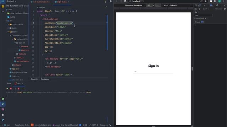Click the red trash icon in Run toolbar
227x127 pixels.
[19, 89]
